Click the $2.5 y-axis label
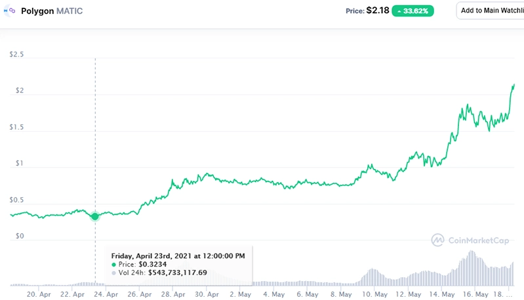The height and width of the screenshot is (300, 524). tap(16, 54)
